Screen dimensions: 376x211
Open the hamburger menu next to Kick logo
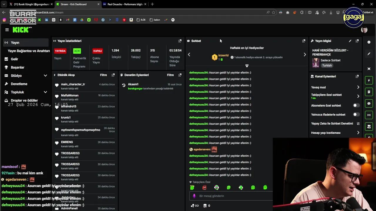7,30
